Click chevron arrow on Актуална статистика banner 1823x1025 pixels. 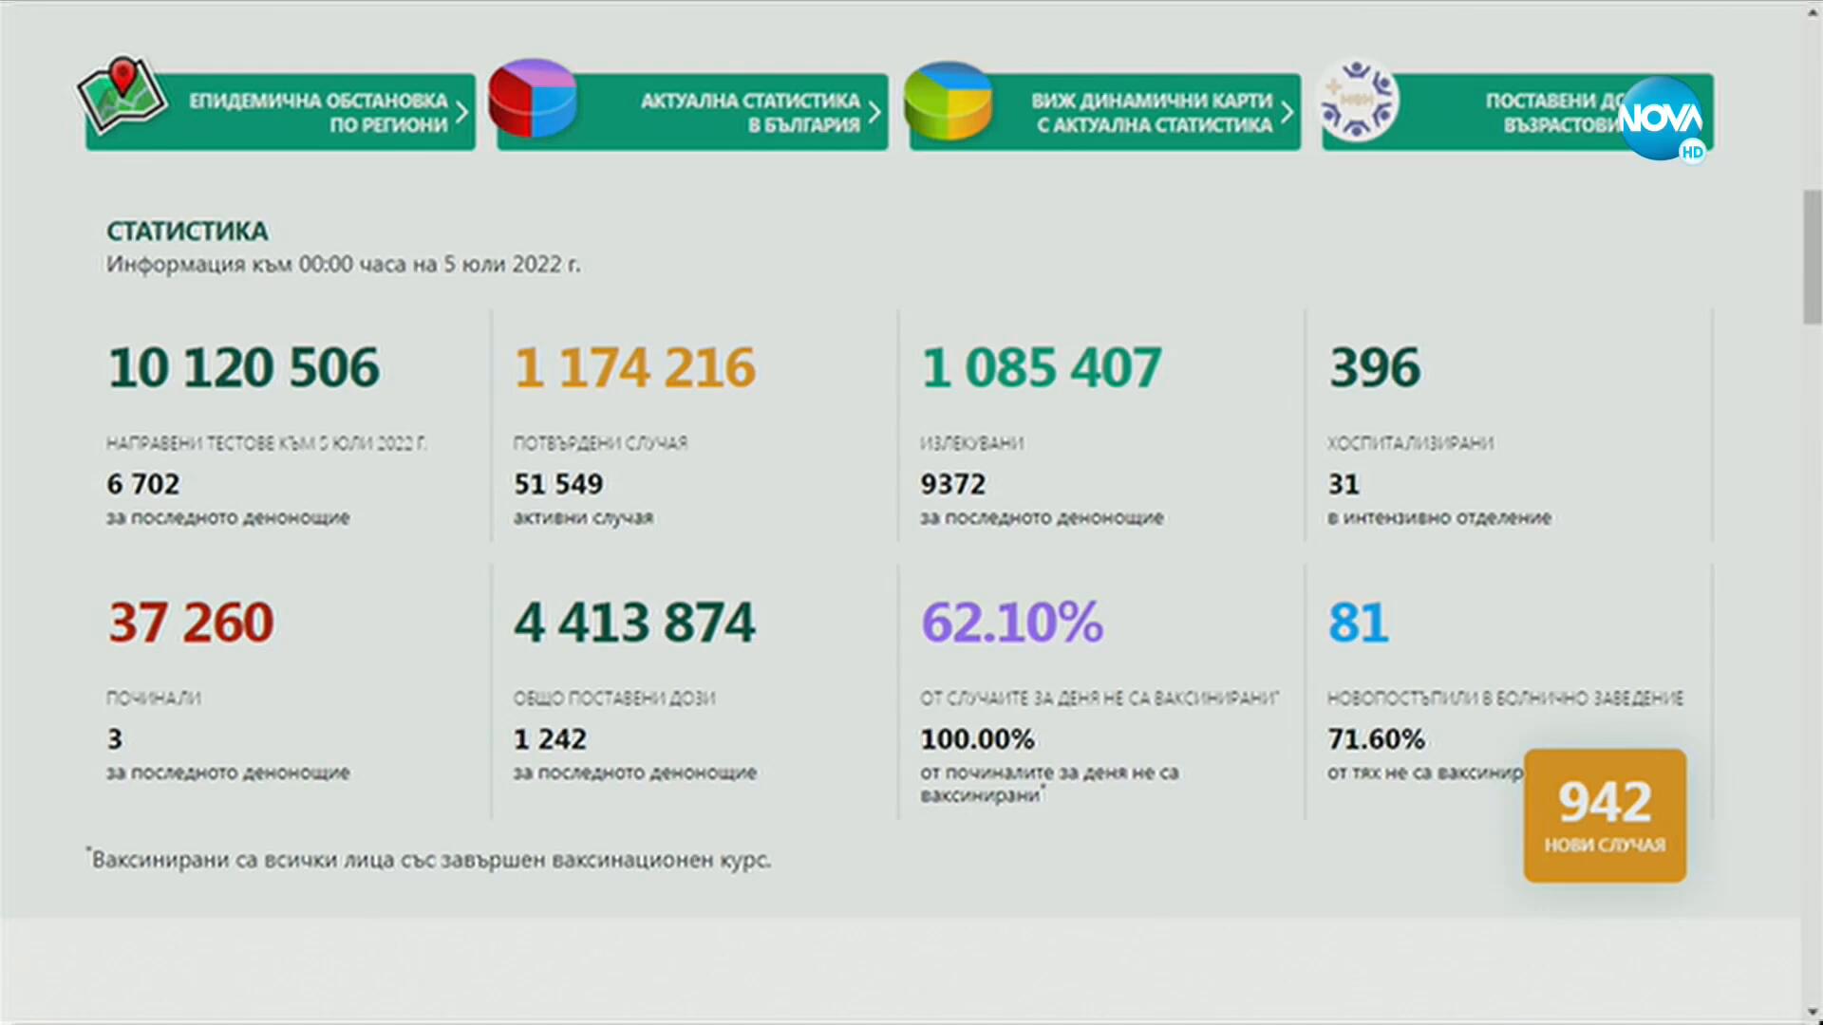874,113
